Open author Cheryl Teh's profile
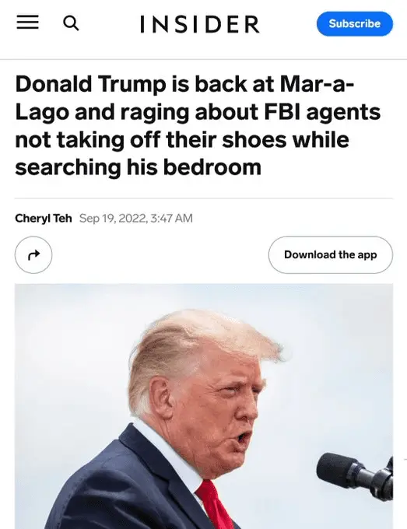This screenshot has height=529, width=407. pos(44,219)
